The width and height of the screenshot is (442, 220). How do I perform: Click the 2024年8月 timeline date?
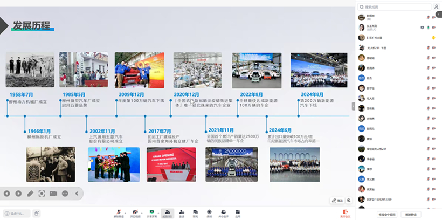(x=312, y=94)
